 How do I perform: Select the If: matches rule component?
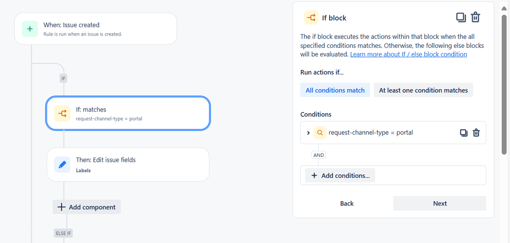click(x=128, y=113)
